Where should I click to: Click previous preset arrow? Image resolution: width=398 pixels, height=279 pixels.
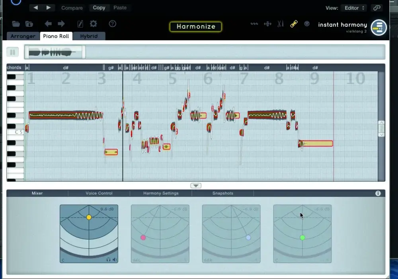click(36, 8)
